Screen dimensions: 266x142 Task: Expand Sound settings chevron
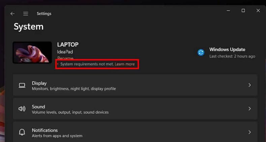tap(249, 109)
